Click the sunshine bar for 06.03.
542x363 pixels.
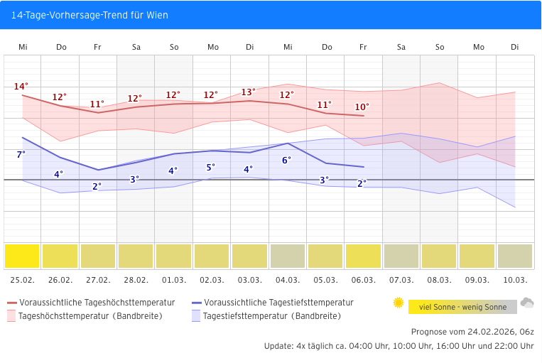click(x=363, y=256)
